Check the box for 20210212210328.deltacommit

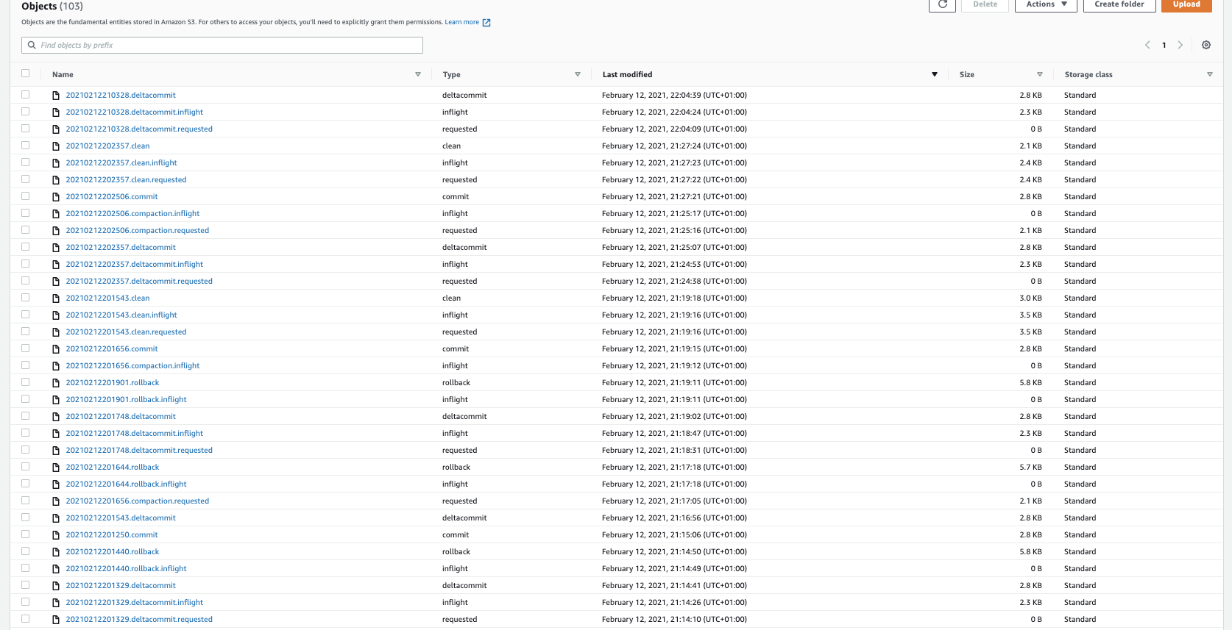pyautogui.click(x=26, y=95)
